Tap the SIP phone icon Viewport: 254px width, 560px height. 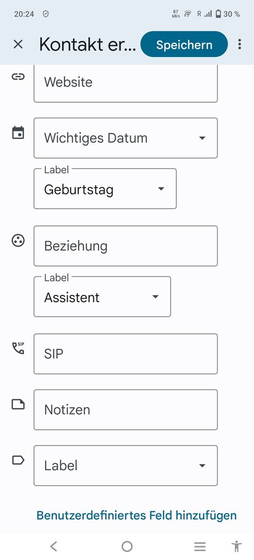pyautogui.click(x=18, y=348)
